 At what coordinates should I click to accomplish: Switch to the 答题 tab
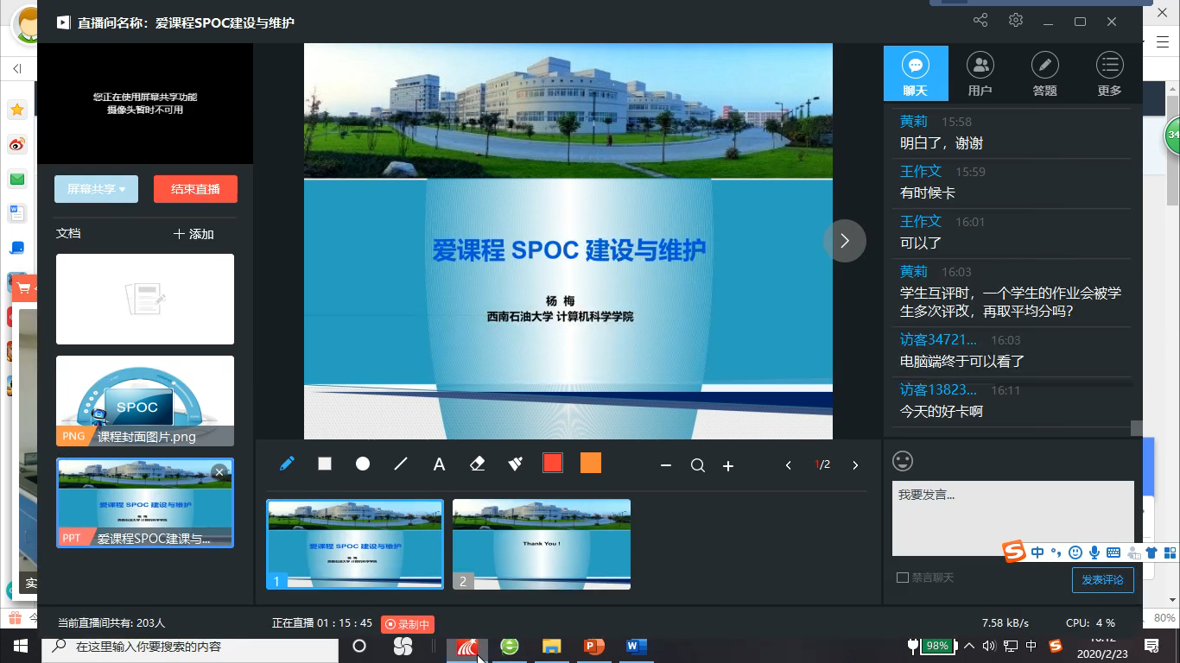tap(1044, 74)
